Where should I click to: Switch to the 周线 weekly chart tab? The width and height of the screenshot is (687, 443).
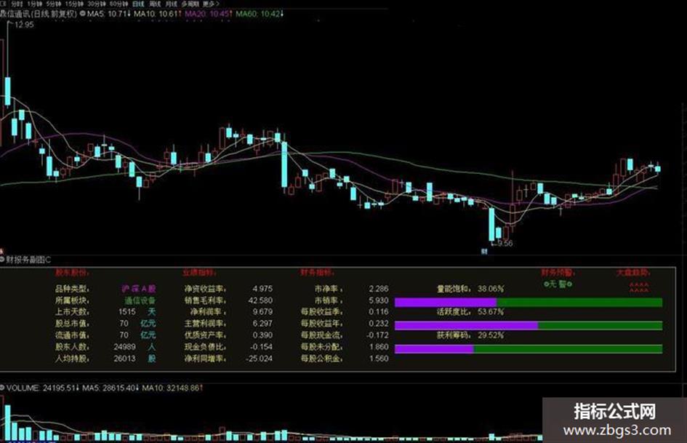coord(155,4)
